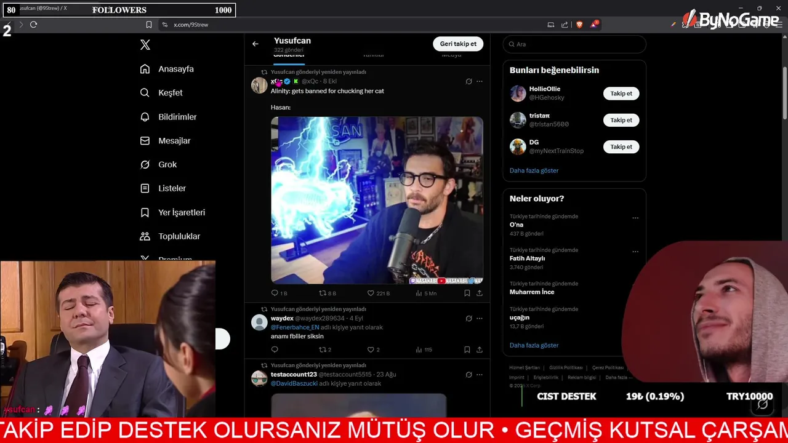
Task: Share the xQc post
Action: click(480, 293)
